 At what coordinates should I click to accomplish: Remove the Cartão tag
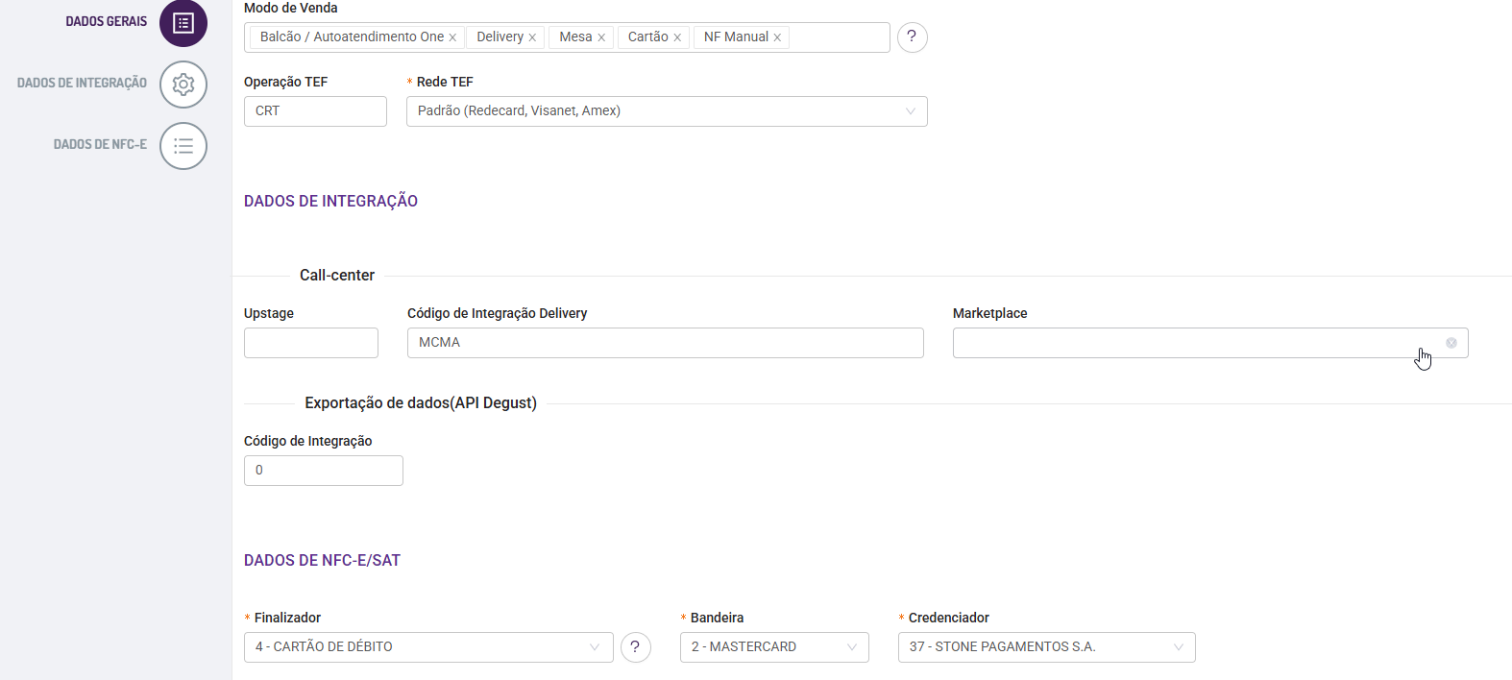tap(677, 37)
